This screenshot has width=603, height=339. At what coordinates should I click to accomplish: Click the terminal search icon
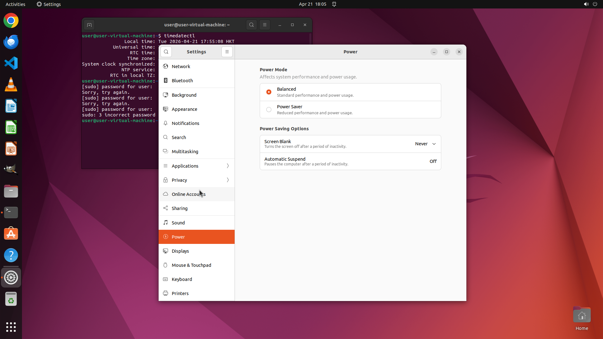click(252, 25)
